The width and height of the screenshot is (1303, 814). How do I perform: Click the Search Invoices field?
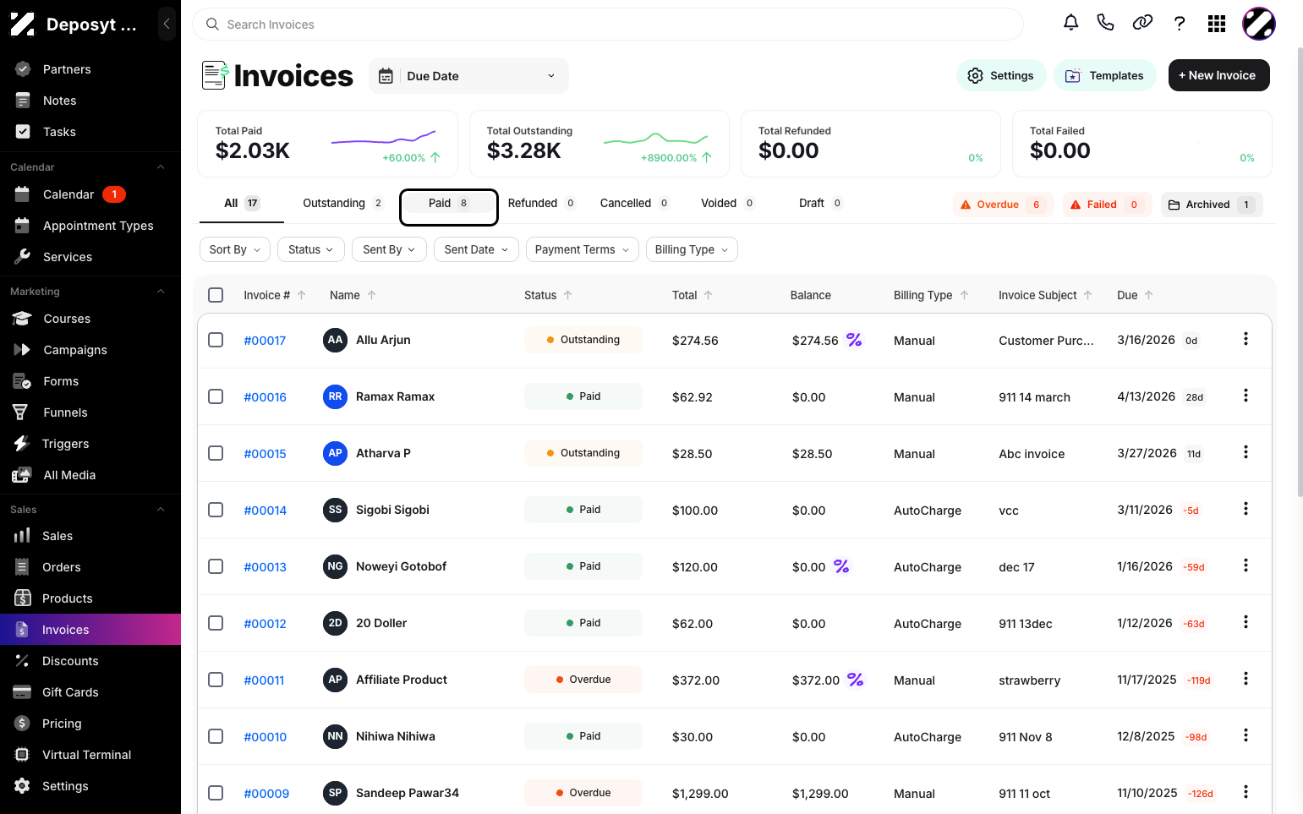pos(608,25)
